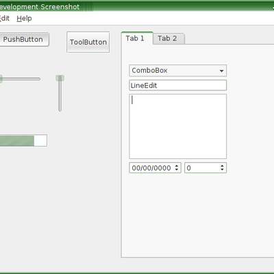Click the PushButton button
The image size is (274, 274).
tap(24, 39)
